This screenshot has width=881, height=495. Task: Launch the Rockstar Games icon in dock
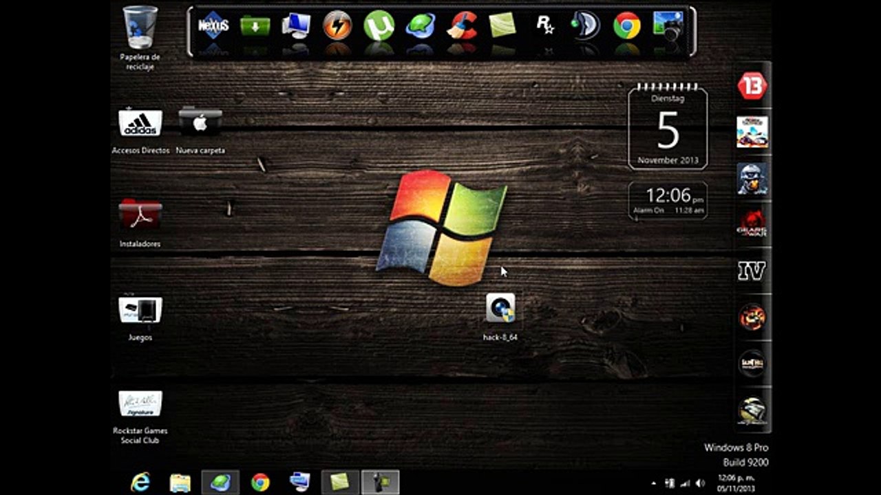pyautogui.click(x=544, y=26)
